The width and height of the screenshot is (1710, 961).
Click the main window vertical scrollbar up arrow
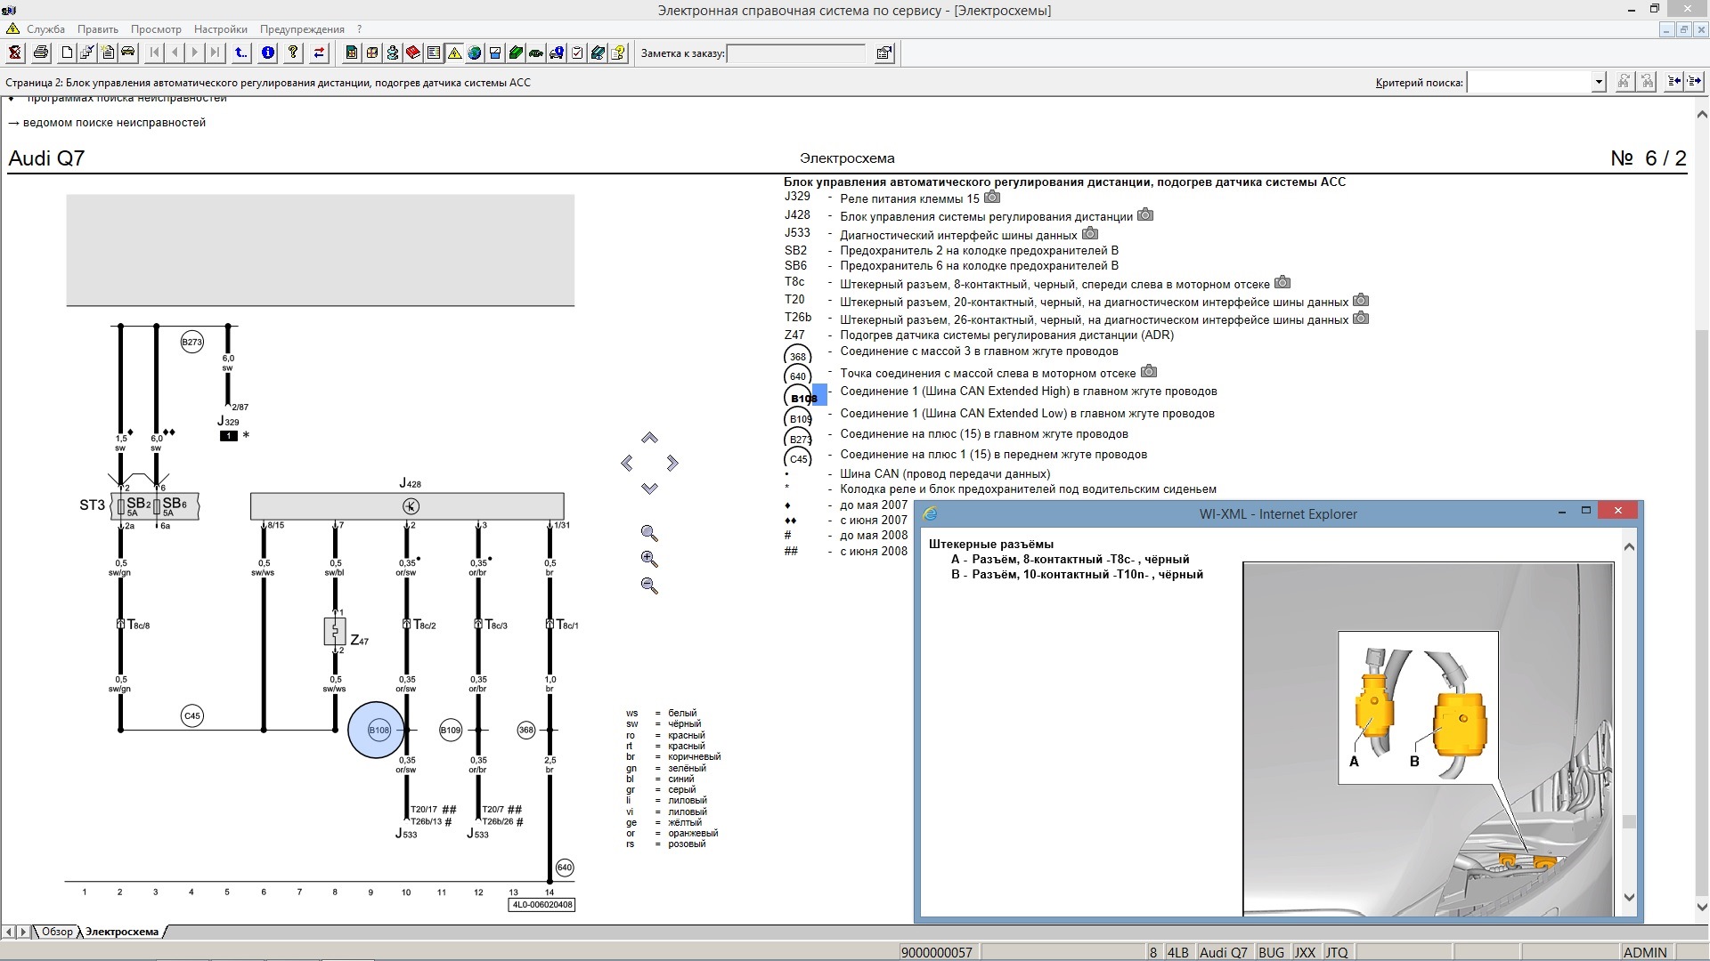[1702, 114]
